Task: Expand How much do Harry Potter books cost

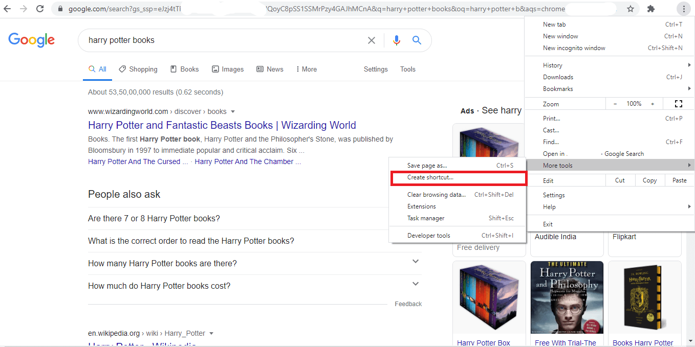Action: [x=255, y=286]
